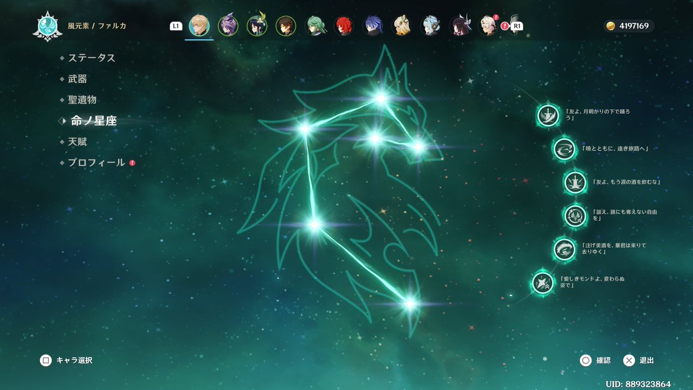This screenshot has width=693, height=390.
Task: Select the selected blond character portrait
Action: (199, 26)
